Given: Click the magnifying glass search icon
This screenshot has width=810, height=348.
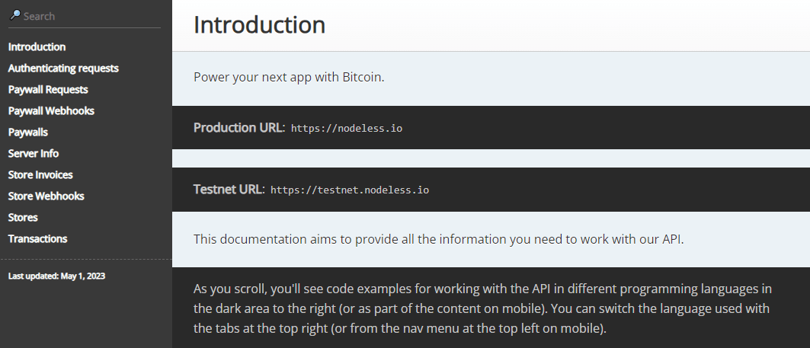Looking at the screenshot, I should [x=15, y=15].
